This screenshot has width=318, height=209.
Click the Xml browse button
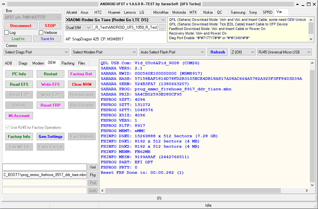coord(93,167)
